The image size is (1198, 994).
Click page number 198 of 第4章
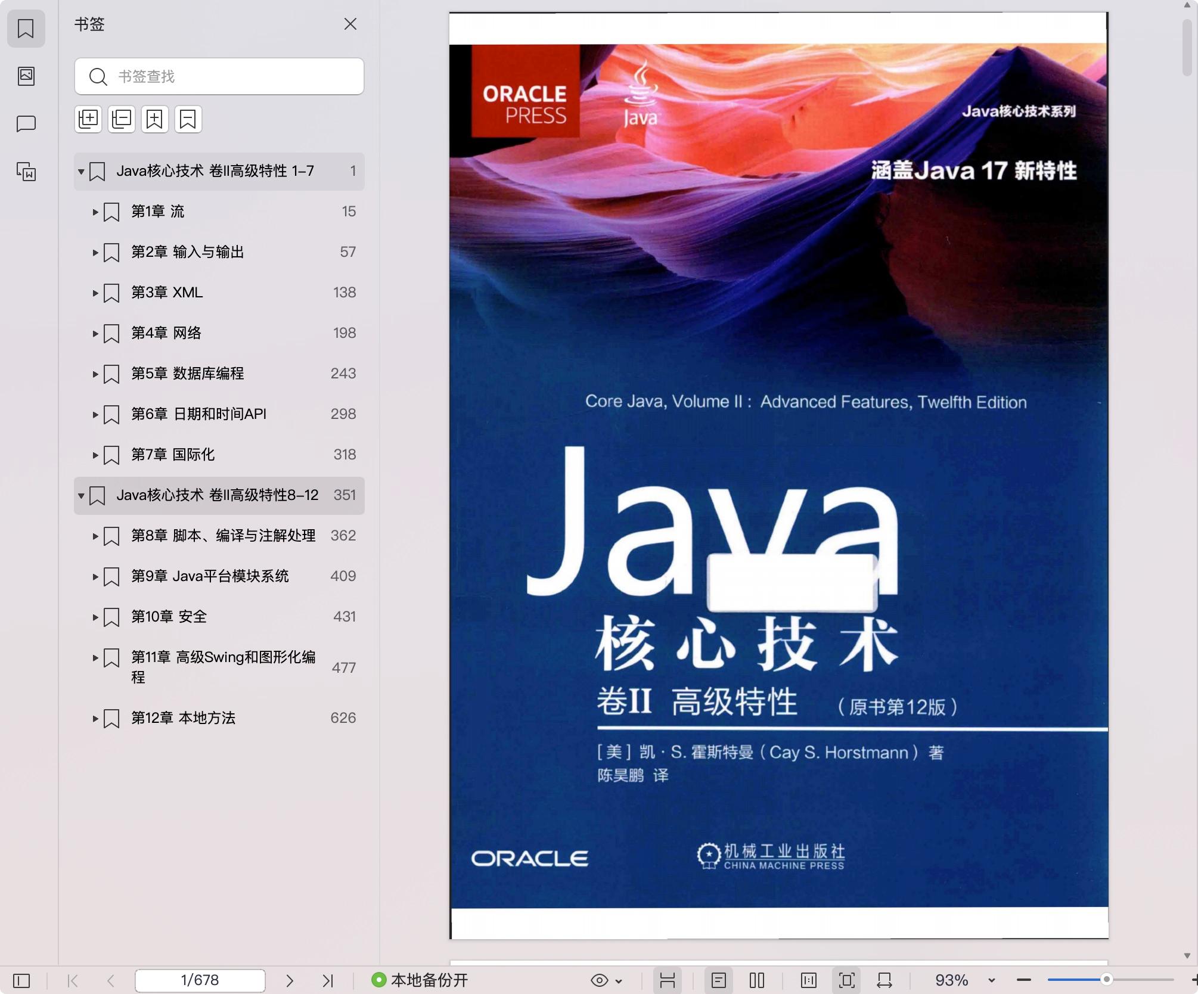pyautogui.click(x=344, y=333)
